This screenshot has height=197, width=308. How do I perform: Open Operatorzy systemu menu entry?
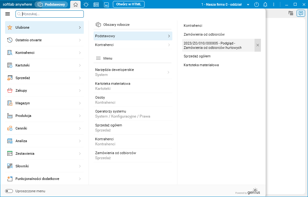coord(133,114)
